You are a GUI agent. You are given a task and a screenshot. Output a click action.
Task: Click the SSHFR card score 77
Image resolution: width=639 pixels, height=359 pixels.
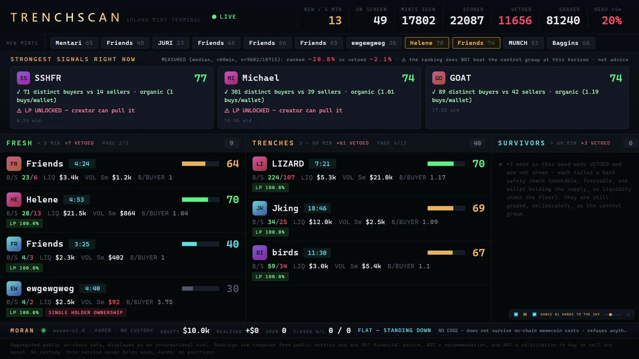point(201,78)
